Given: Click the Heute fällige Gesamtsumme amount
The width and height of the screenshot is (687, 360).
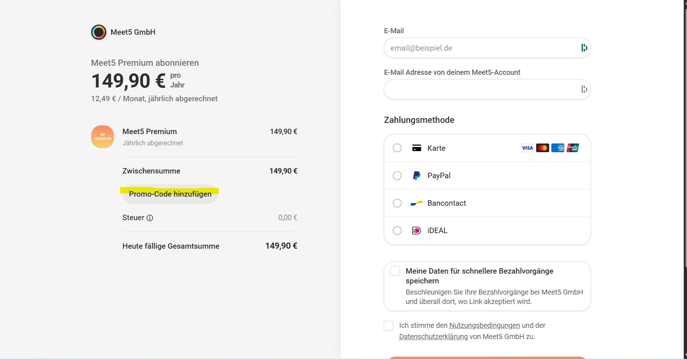Looking at the screenshot, I should pos(281,246).
